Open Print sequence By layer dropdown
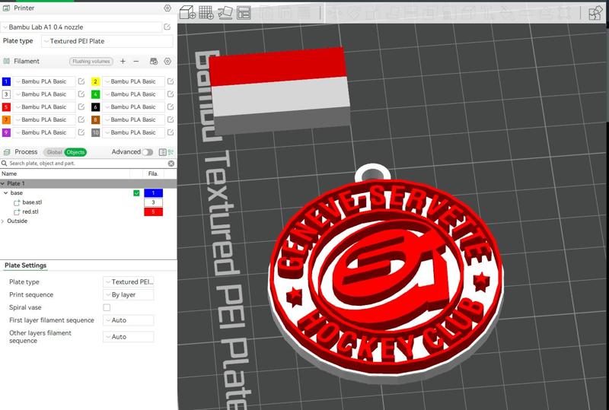Viewport: 609px width, 410px height. [129, 294]
